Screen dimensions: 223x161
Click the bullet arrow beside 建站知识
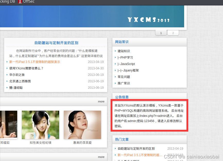coord(115,51)
